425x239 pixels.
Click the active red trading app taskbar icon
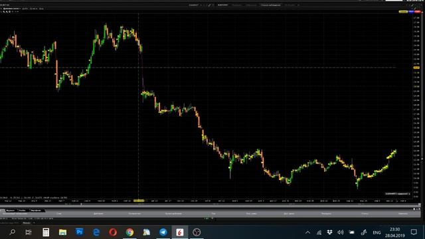(x=180, y=232)
